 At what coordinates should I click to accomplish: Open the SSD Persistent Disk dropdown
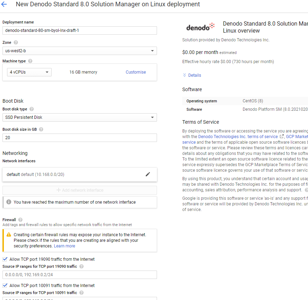click(x=80, y=117)
